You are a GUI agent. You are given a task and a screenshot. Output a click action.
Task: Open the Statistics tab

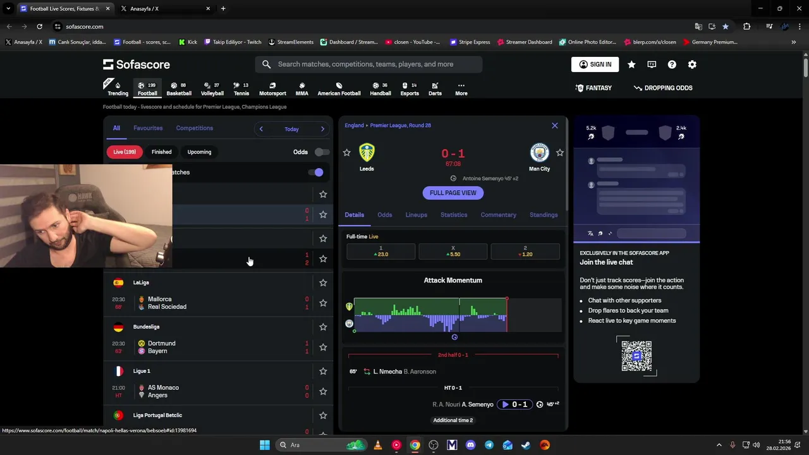[x=454, y=215]
